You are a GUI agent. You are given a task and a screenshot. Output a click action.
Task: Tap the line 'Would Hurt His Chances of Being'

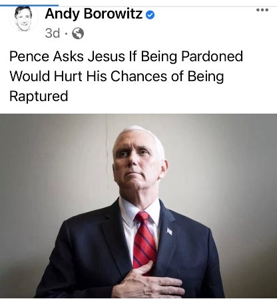coord(117,76)
